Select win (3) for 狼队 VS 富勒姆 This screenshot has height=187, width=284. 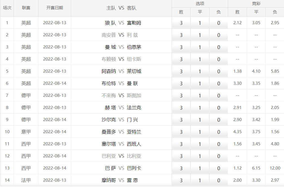coord(181,23)
